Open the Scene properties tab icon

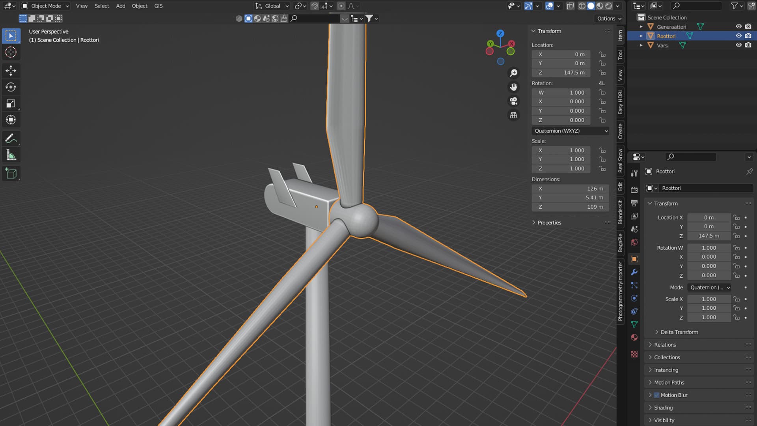click(x=634, y=229)
